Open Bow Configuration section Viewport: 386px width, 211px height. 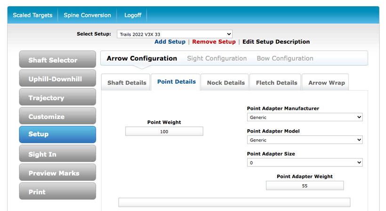pyautogui.click(x=285, y=59)
